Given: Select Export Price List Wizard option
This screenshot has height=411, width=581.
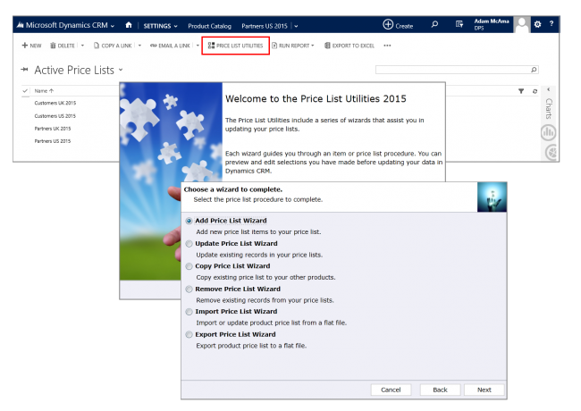Looking at the screenshot, I should point(189,335).
